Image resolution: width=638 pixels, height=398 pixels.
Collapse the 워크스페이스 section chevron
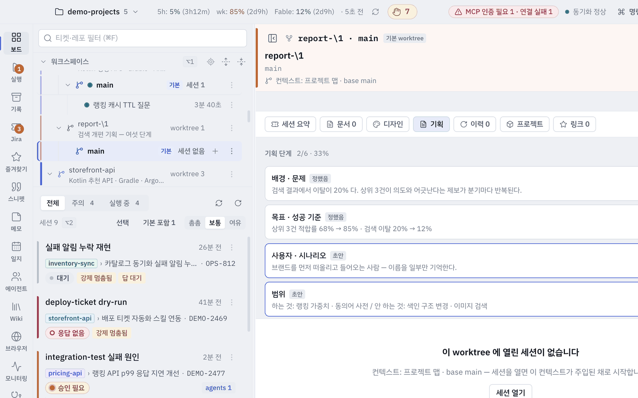click(x=43, y=62)
